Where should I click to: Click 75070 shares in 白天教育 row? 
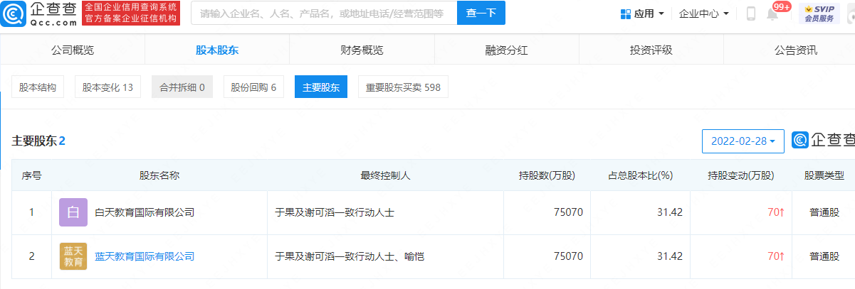pyautogui.click(x=570, y=212)
